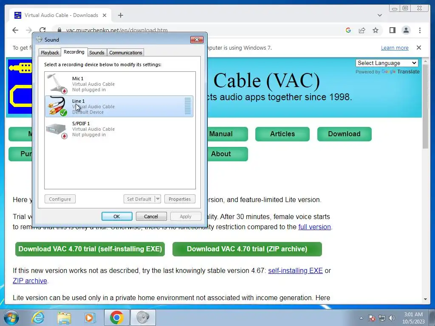Click the network tray icon

[x=382, y=318]
